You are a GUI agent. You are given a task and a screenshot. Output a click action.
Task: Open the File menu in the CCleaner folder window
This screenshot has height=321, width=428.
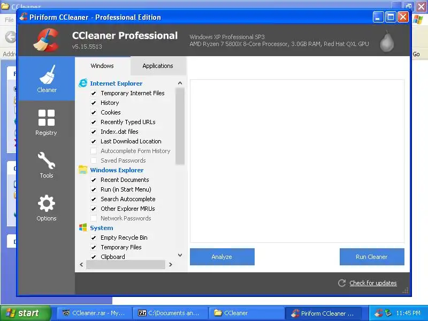tap(9, 20)
